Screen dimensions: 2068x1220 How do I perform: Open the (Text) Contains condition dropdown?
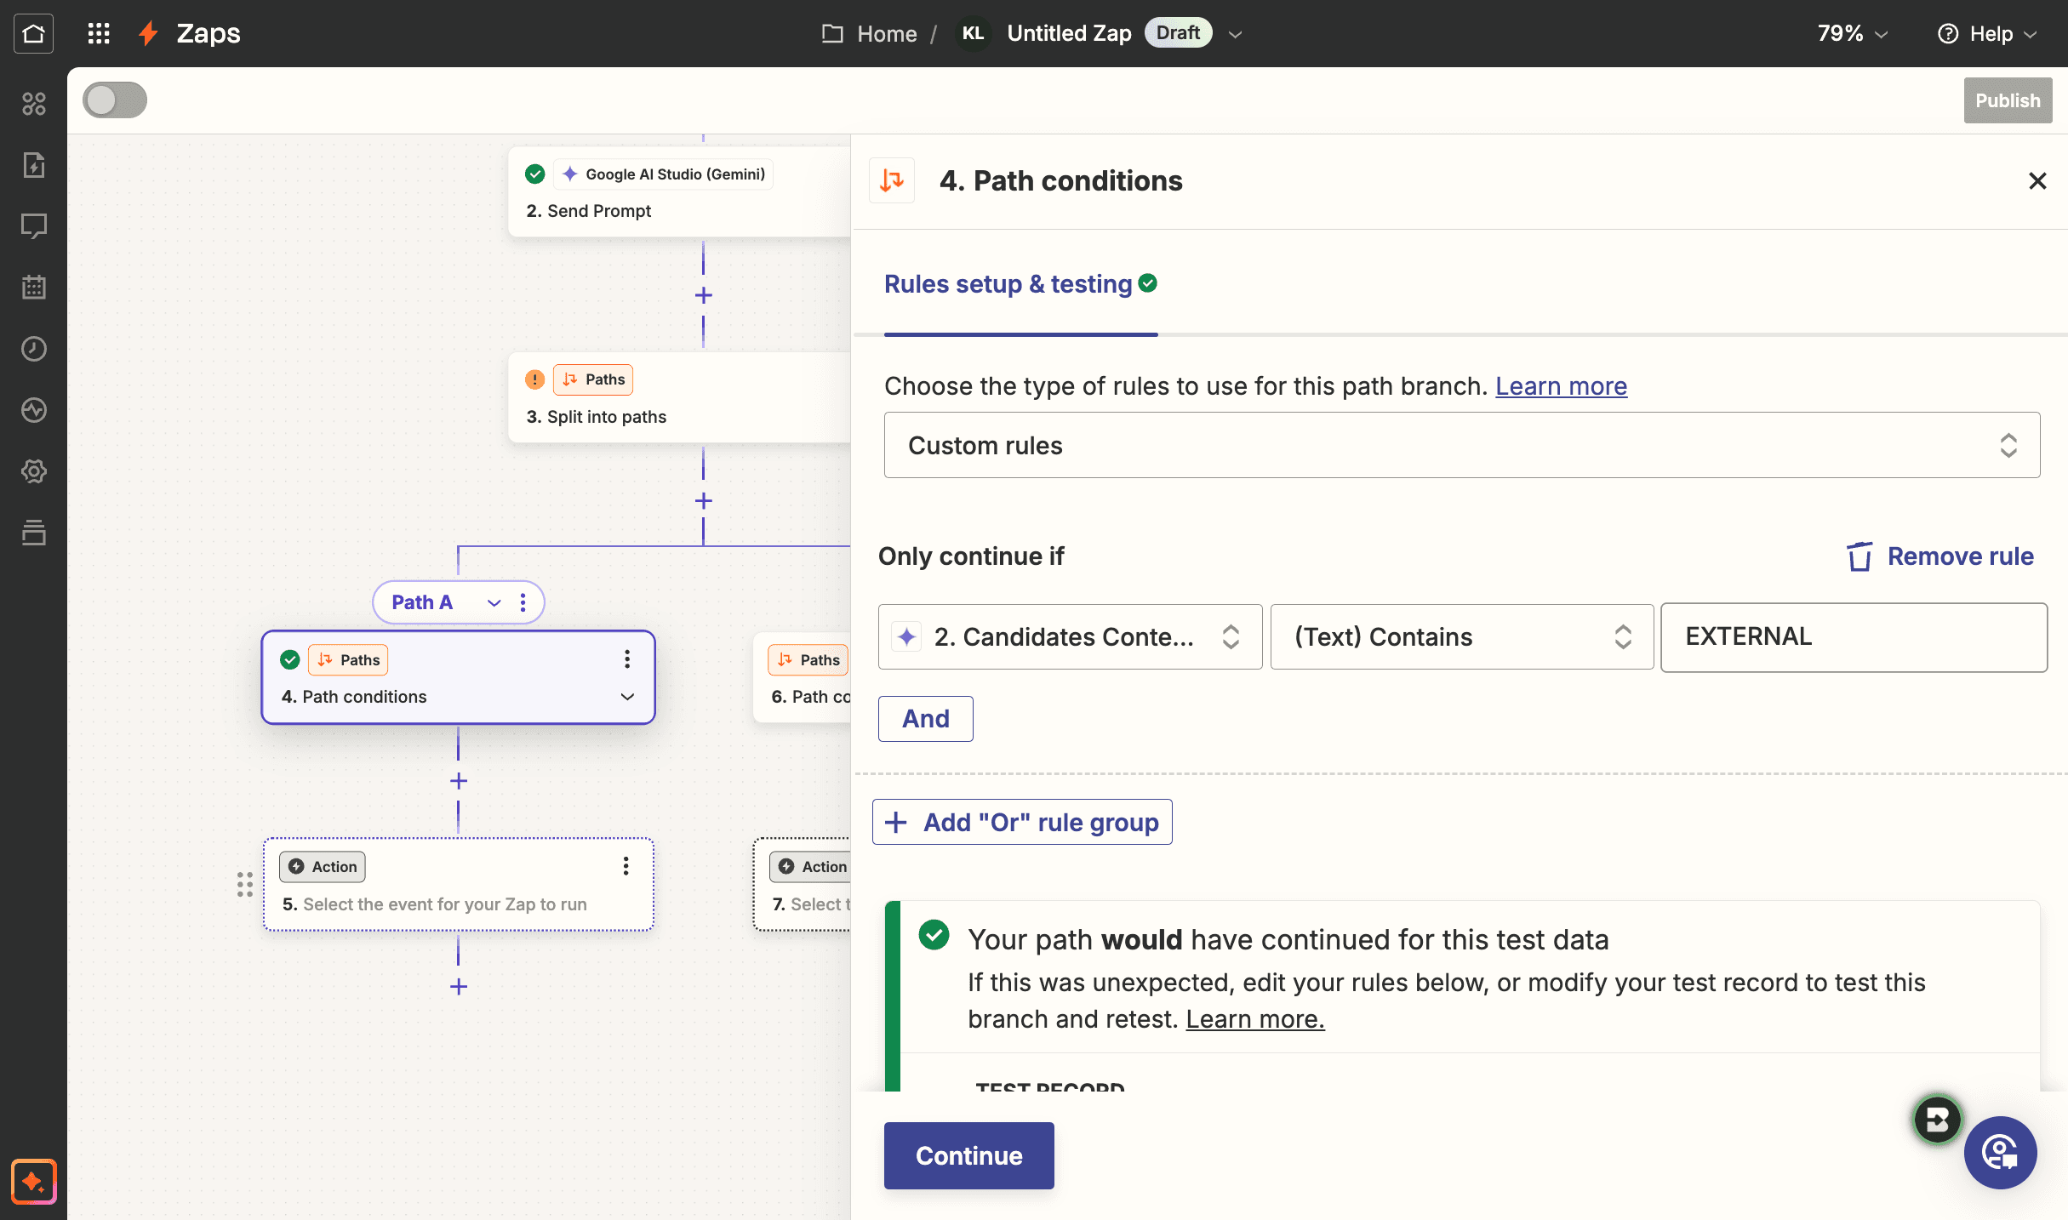(1462, 637)
